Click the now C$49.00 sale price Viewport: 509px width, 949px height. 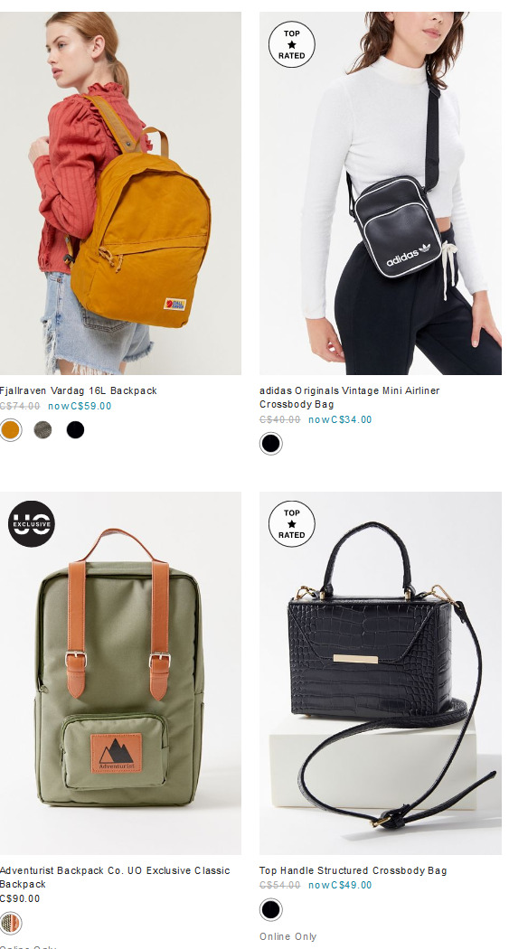click(340, 886)
